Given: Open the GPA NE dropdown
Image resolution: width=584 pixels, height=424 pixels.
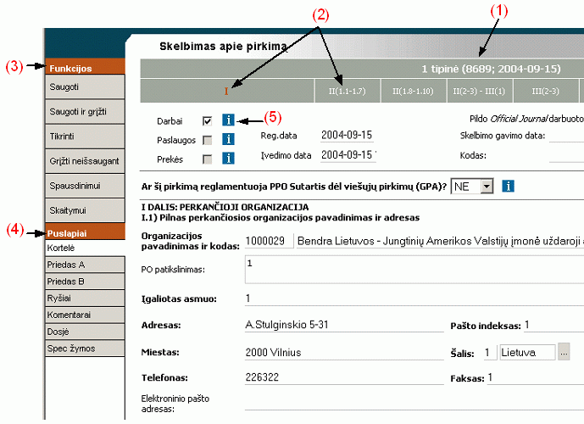Looking at the screenshot, I should (472, 187).
